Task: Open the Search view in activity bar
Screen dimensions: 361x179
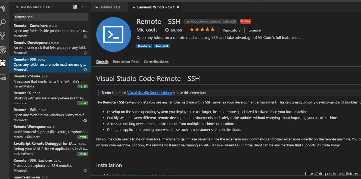Action: [x=2, y=23]
